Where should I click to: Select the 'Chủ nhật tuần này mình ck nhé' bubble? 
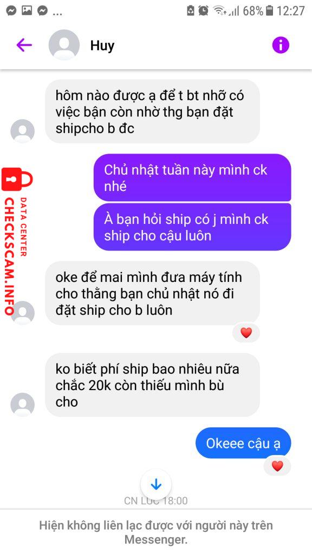[x=192, y=177]
